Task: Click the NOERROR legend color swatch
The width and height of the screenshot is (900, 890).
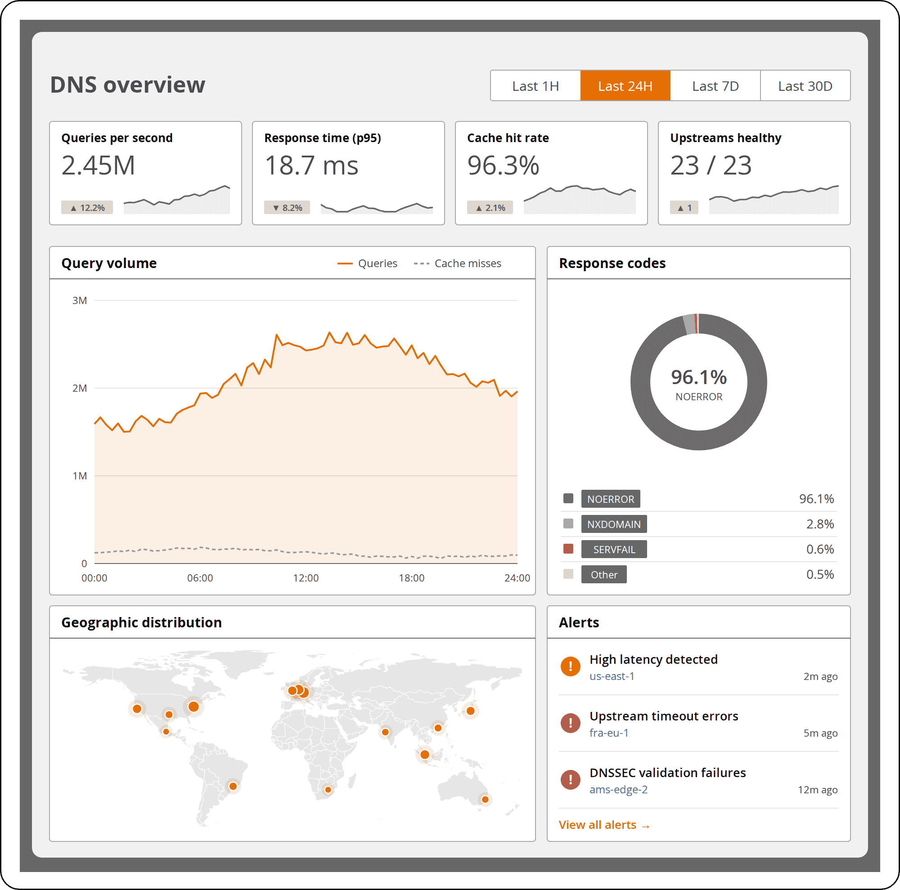Action: tap(568, 498)
